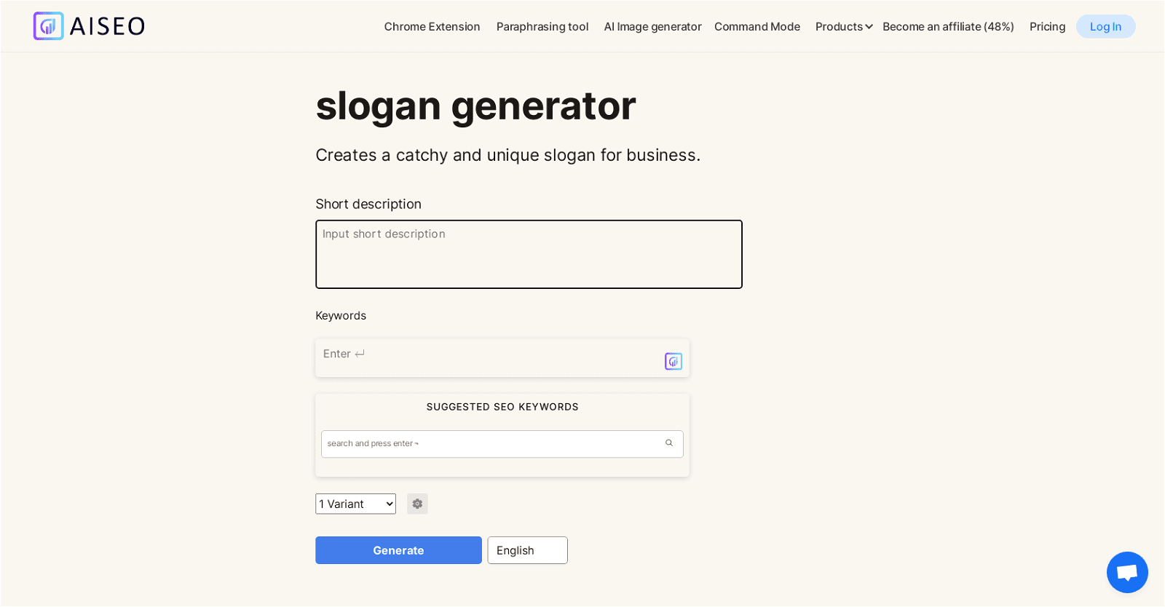1165x607 pixels.
Task: Click the Log In button
Action: 1105,26
